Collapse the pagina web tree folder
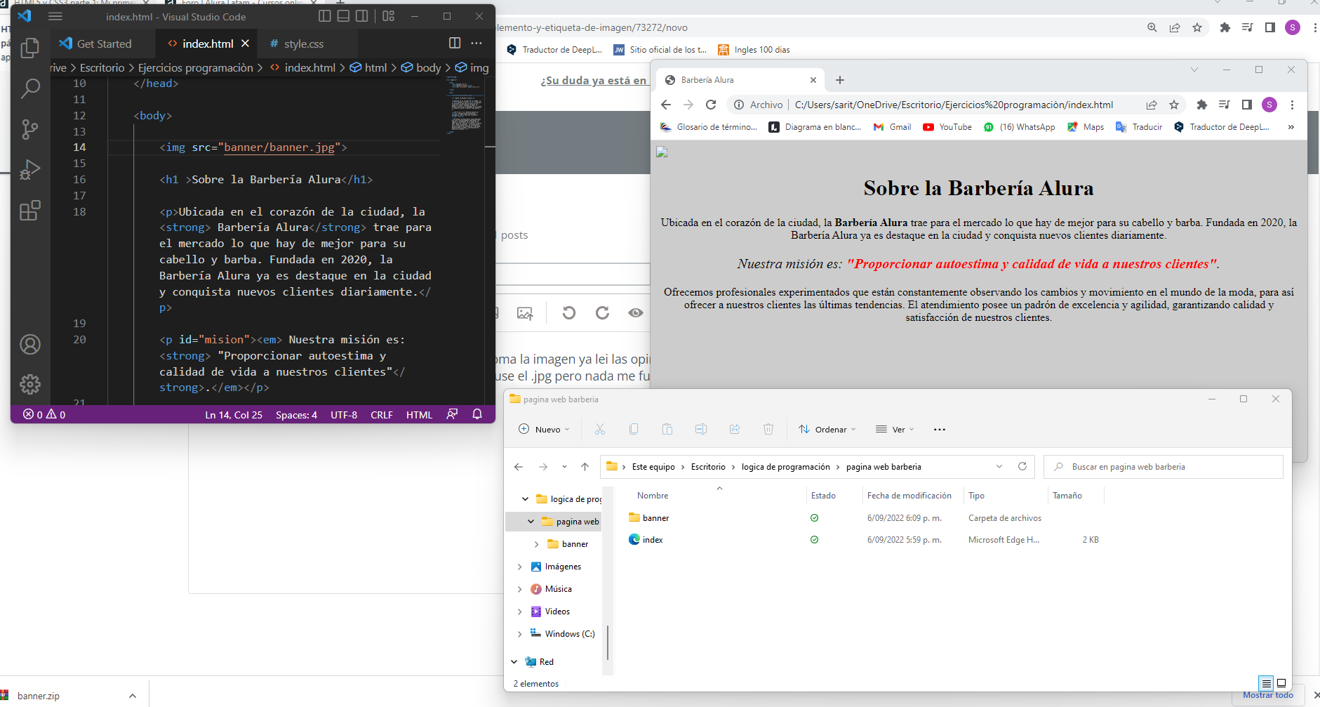Screen dimensions: 1320x707 531,522
